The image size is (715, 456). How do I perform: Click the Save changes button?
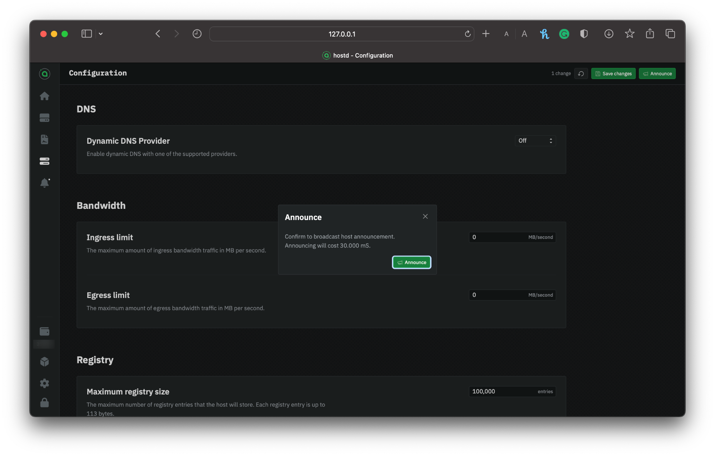613,74
